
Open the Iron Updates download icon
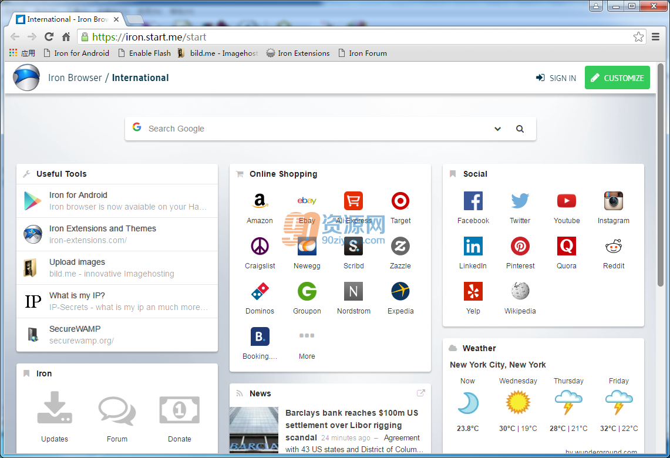pyautogui.click(x=55, y=408)
